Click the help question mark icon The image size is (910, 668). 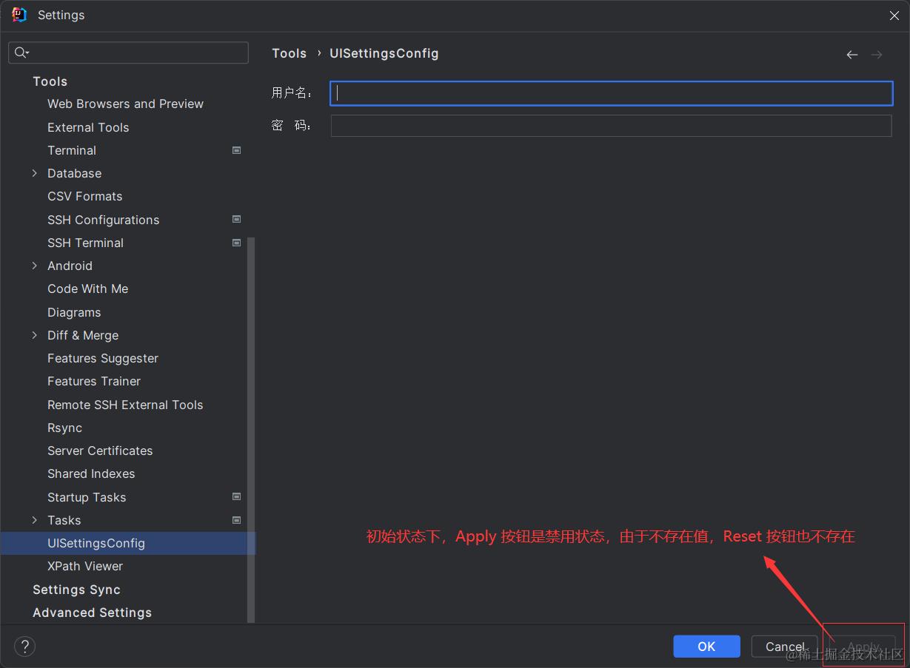pyautogui.click(x=24, y=646)
